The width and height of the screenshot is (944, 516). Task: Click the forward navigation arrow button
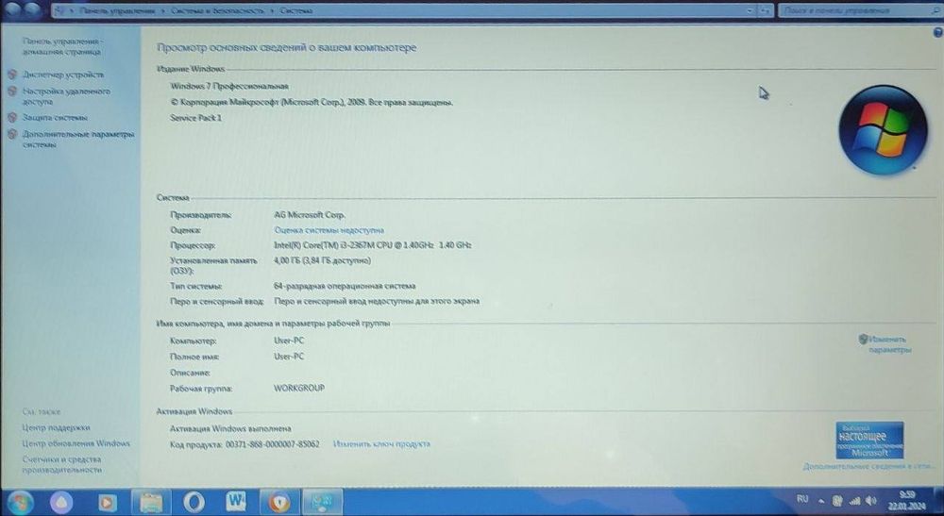click(x=34, y=9)
